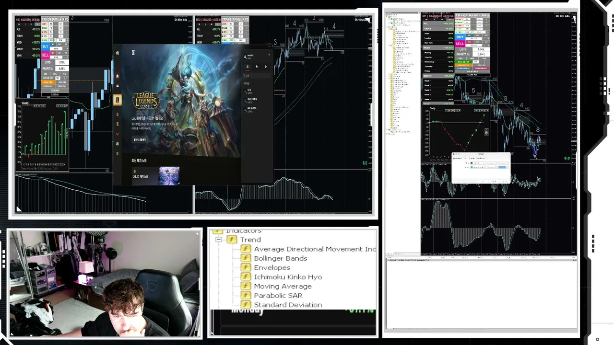This screenshot has width=614, height=345.
Task: Open the 26.17 patch notes card thumbnail
Action: point(169,176)
